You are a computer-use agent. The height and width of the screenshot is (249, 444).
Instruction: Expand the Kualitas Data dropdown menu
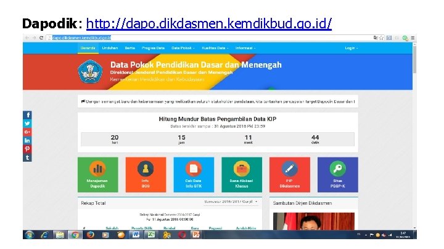[215, 48]
